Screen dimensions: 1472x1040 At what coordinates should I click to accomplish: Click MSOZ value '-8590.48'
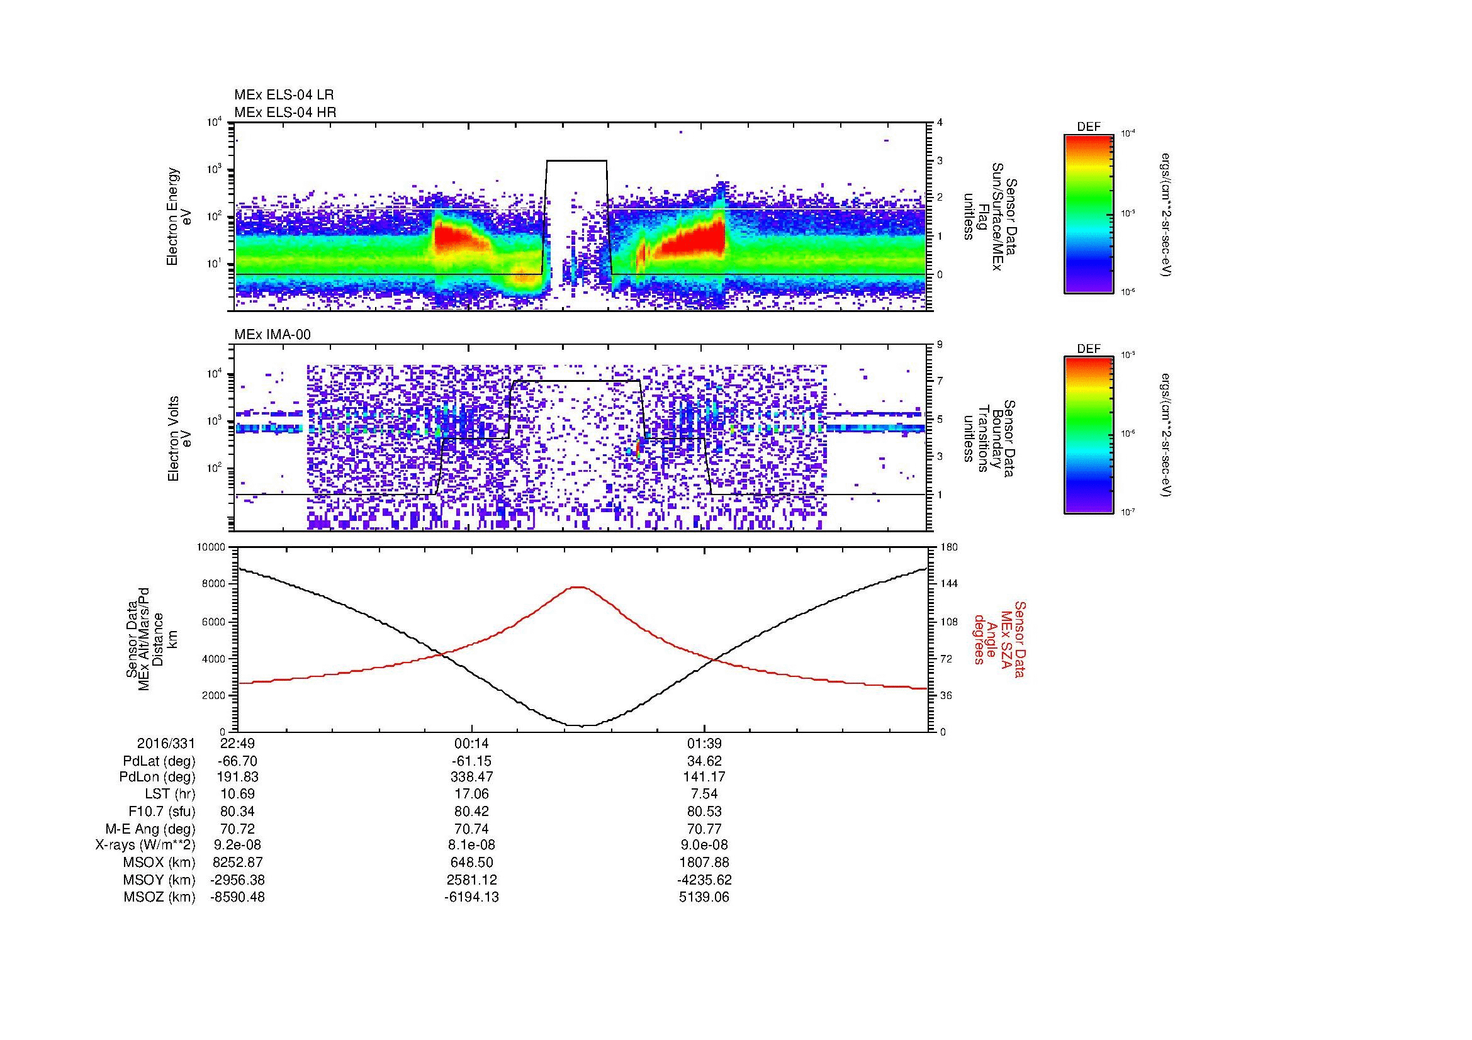238,898
